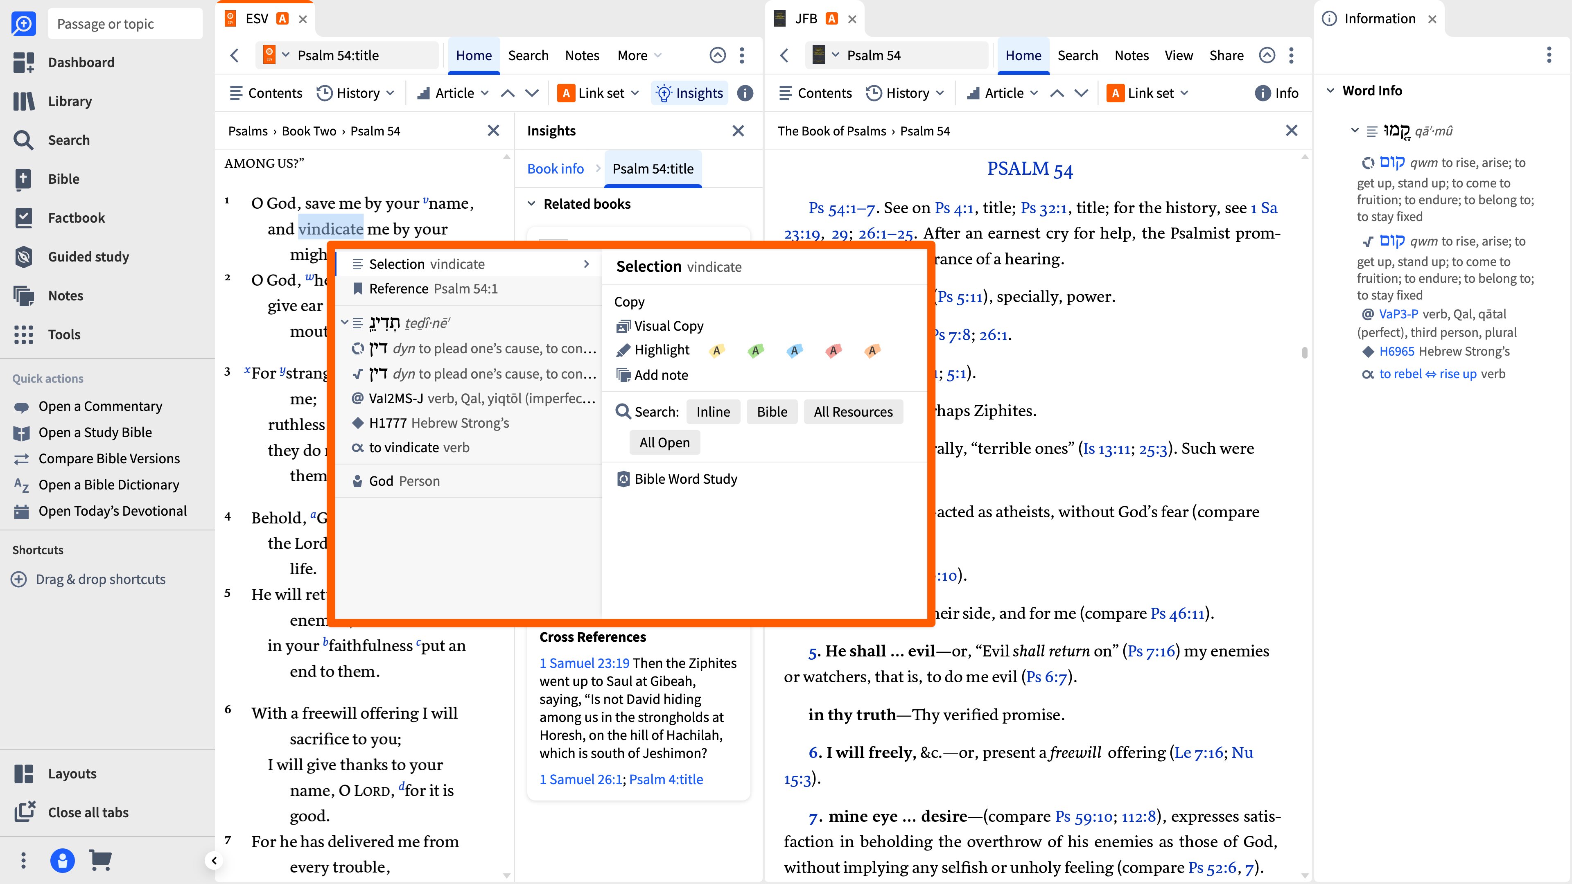
Task: Click the Layouts sidebar icon
Action: coord(23,773)
